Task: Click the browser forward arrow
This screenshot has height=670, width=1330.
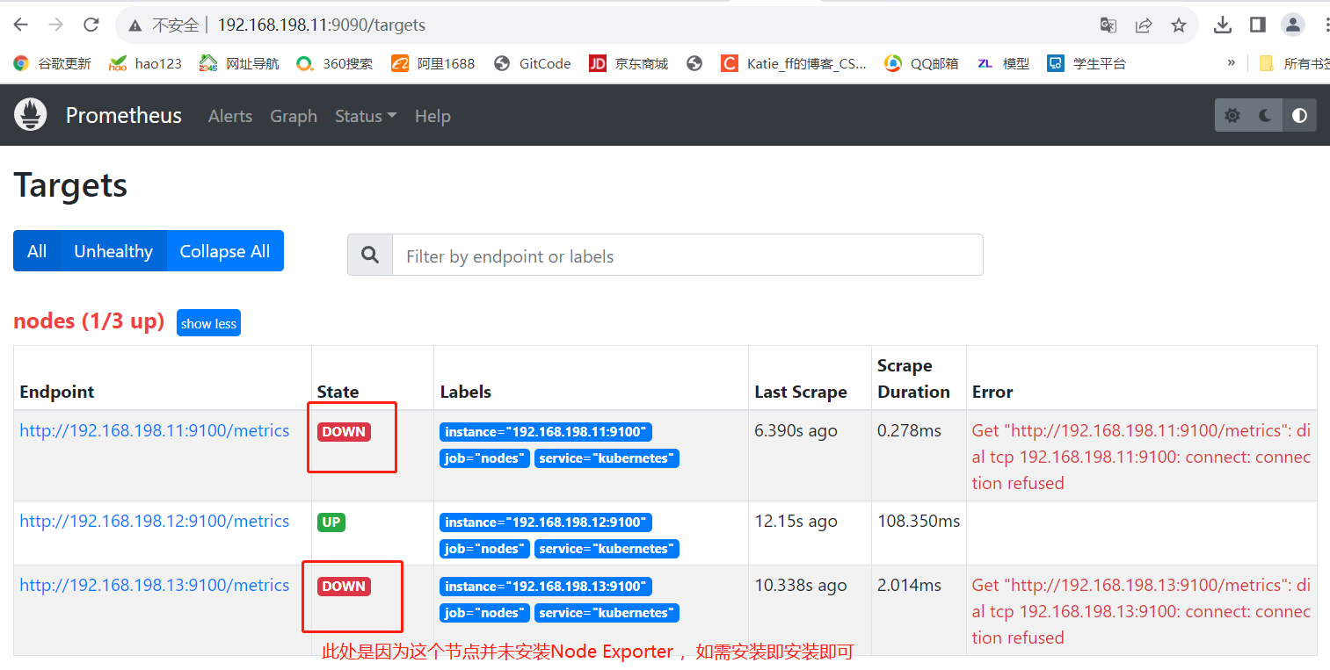Action: (55, 25)
